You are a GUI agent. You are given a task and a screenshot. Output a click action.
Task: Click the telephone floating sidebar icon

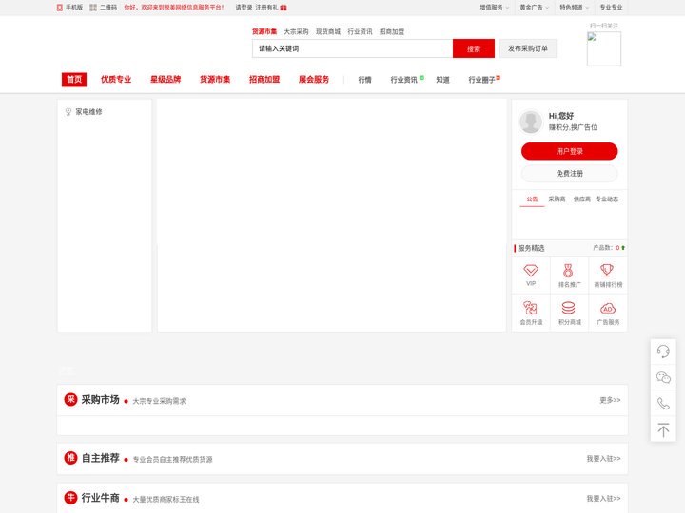(x=663, y=404)
